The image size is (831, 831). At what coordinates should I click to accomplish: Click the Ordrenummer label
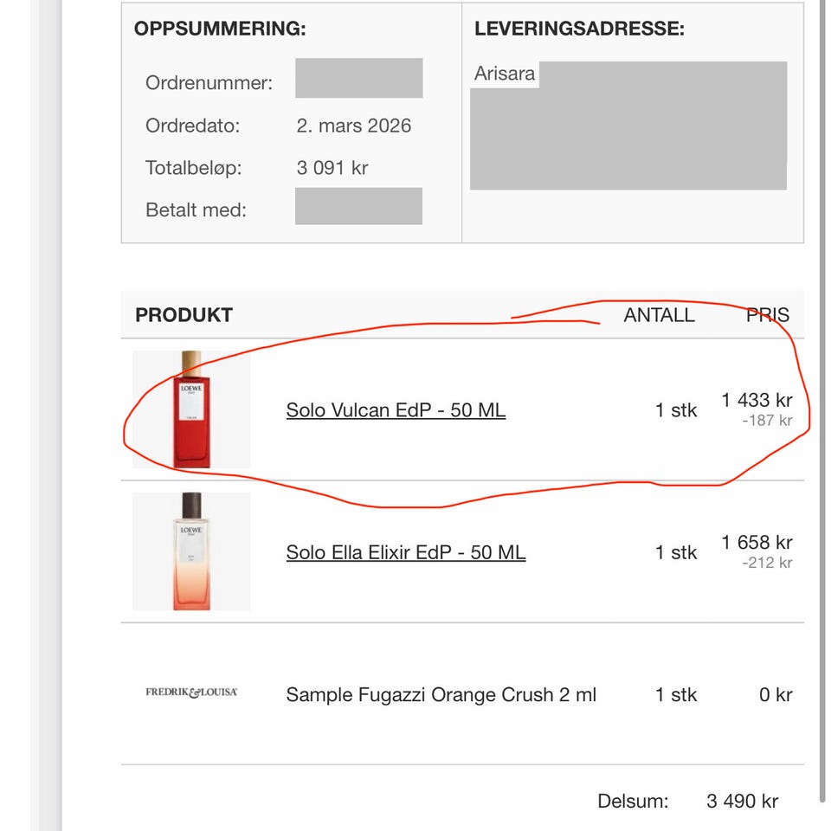(x=209, y=83)
